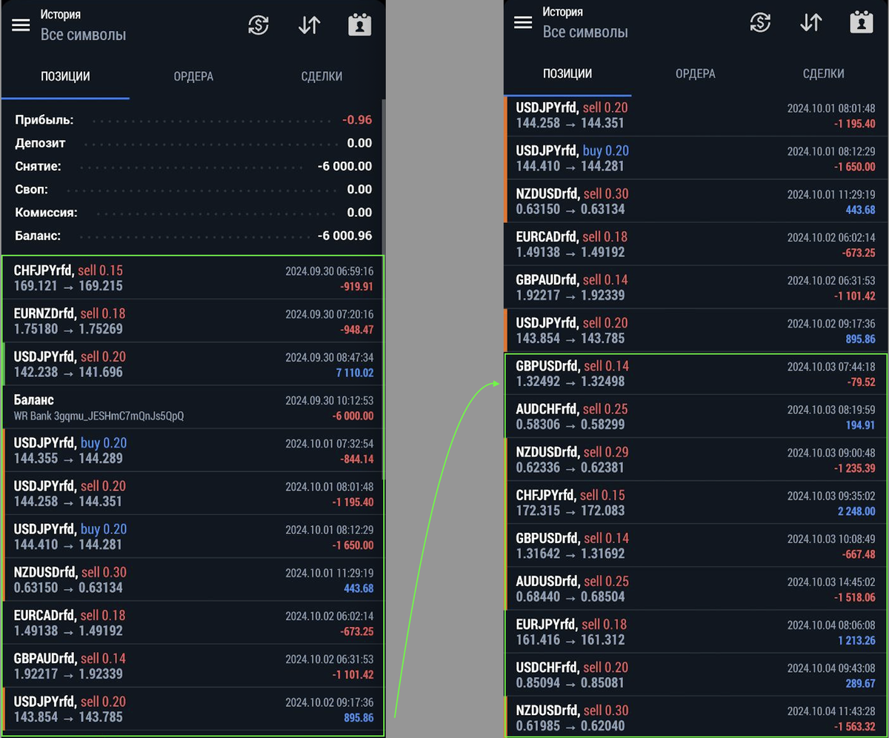
Task: Open the hamburger menu in the right screen
Action: (x=523, y=22)
